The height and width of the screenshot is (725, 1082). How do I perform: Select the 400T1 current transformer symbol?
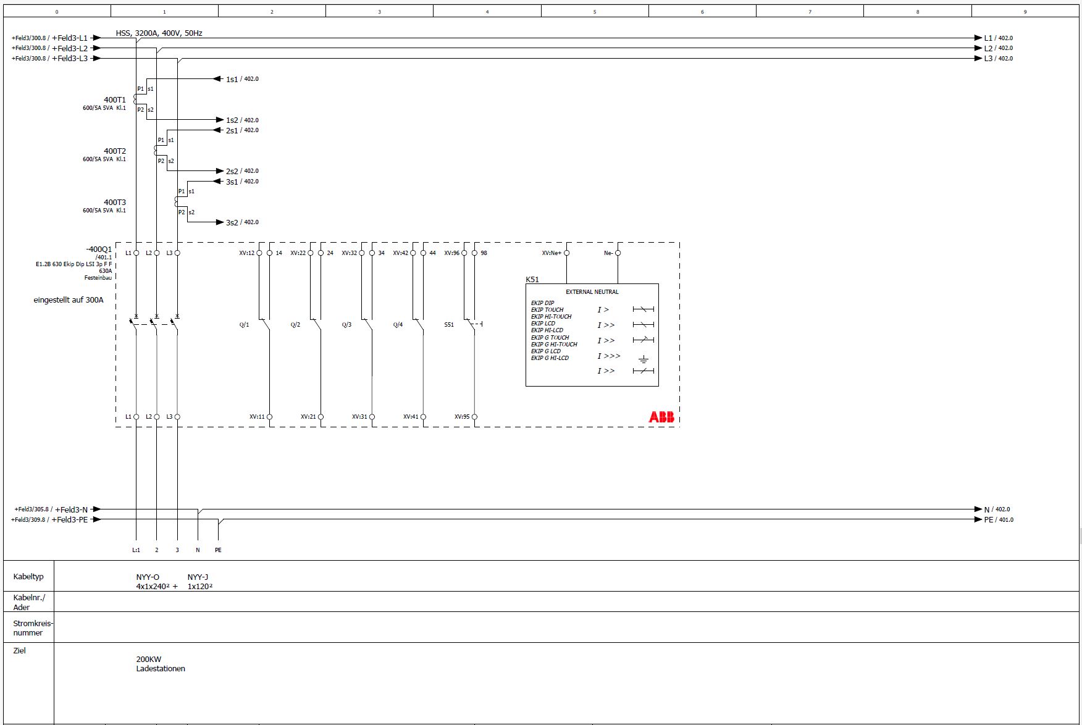coord(136,99)
